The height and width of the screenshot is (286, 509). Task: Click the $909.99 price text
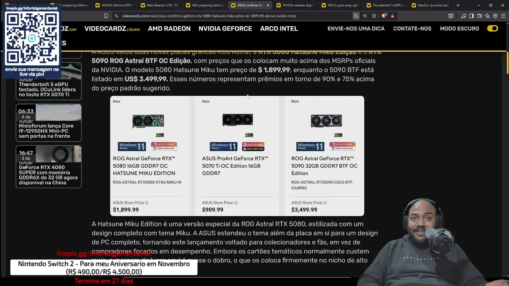tap(213, 210)
